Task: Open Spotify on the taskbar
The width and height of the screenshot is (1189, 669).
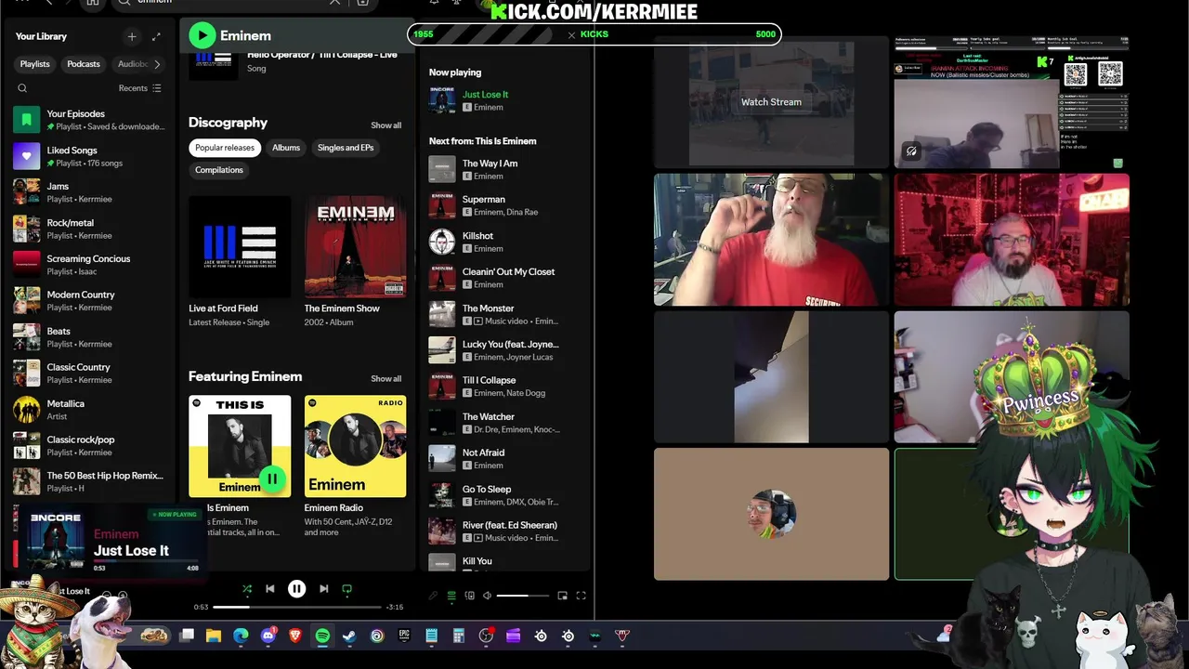Action: 322,636
